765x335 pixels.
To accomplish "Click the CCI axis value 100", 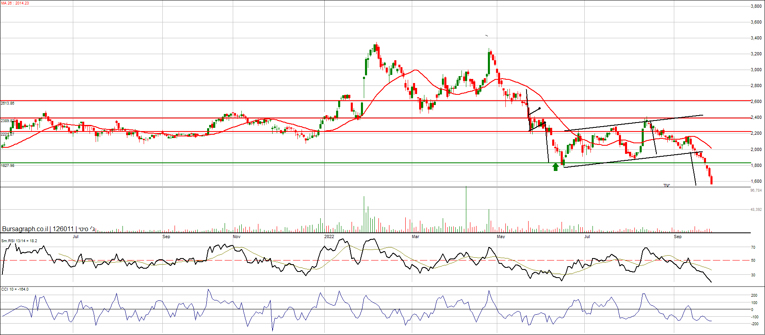I will point(754,303).
